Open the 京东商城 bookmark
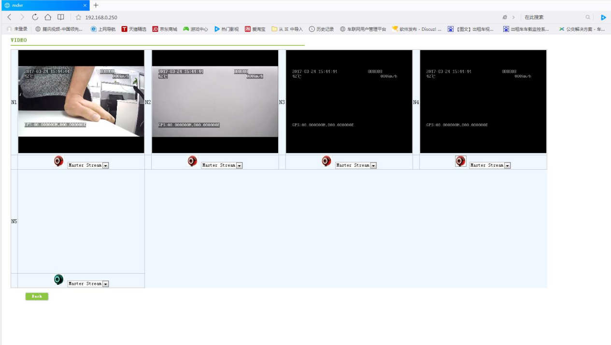Image resolution: width=611 pixels, height=345 pixels. click(165, 29)
